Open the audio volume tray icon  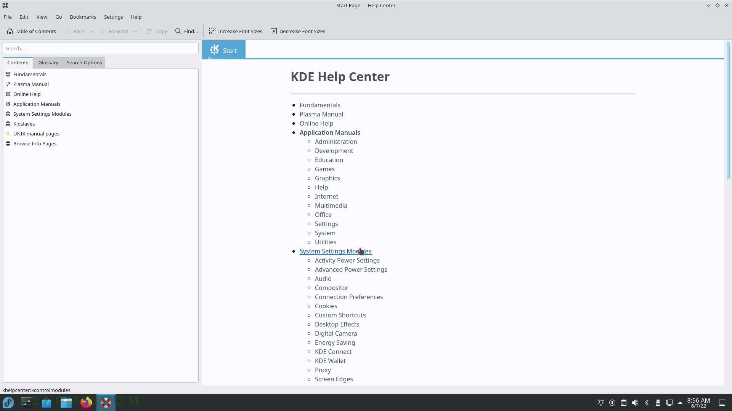click(x=635, y=403)
